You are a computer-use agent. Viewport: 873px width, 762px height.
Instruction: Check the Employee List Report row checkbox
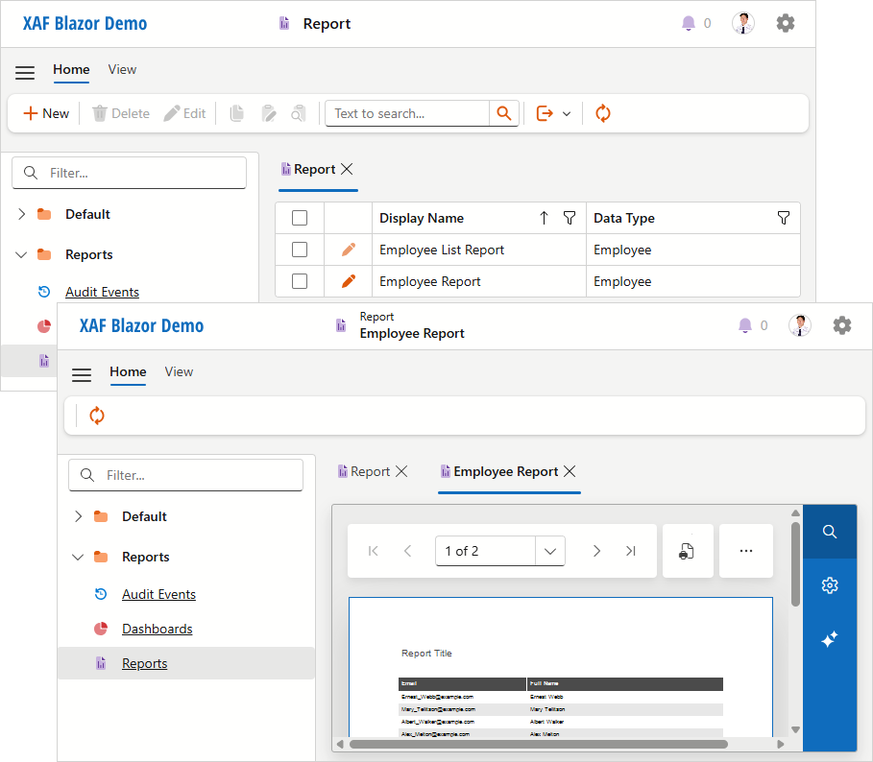(300, 250)
